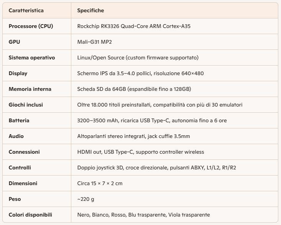This screenshot has width=281, height=225.
Task: Click the Schermo IPS resolution text
Action: point(140,73)
